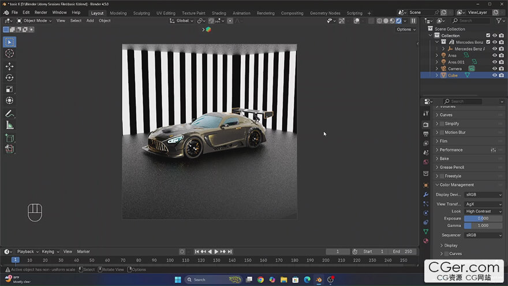Image resolution: width=508 pixels, height=286 pixels.
Task: Open the Object Mode dropdown
Action: click(34, 21)
